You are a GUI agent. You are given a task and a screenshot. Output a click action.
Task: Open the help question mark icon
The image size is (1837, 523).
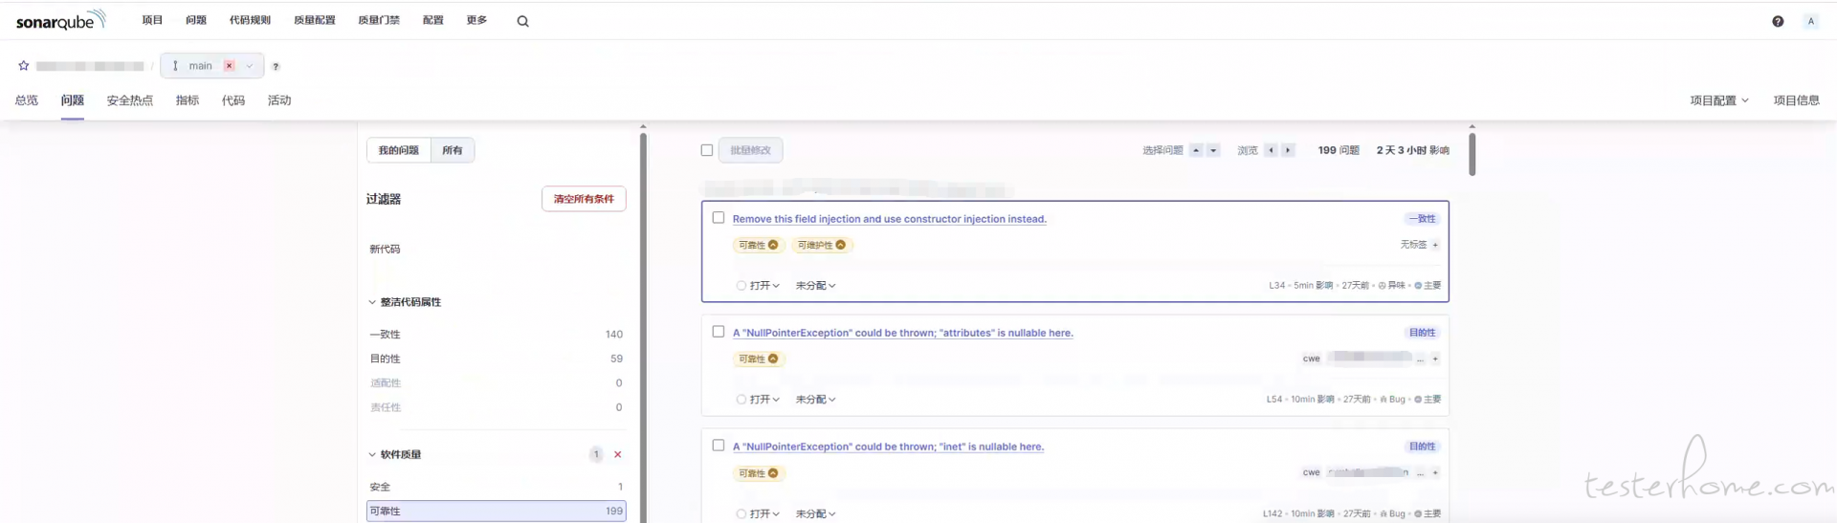pos(1777,21)
